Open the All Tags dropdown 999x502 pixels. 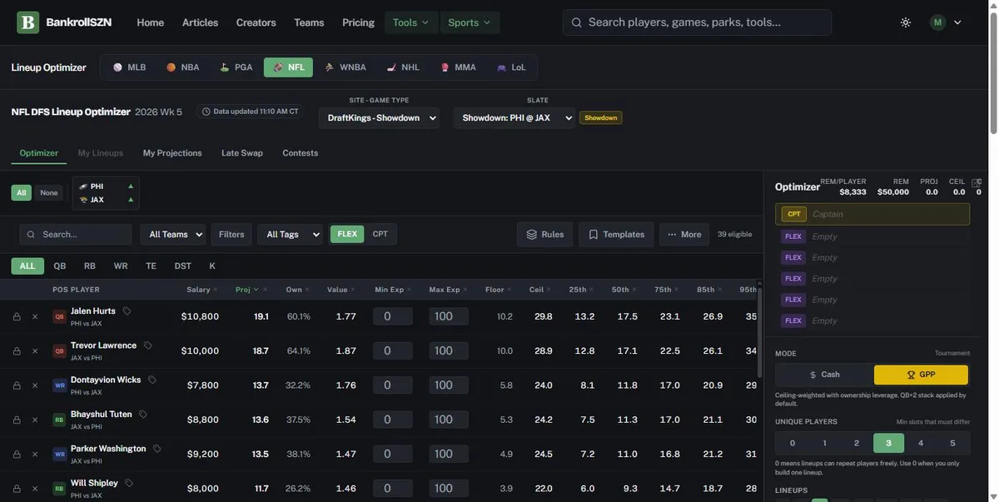tap(290, 235)
